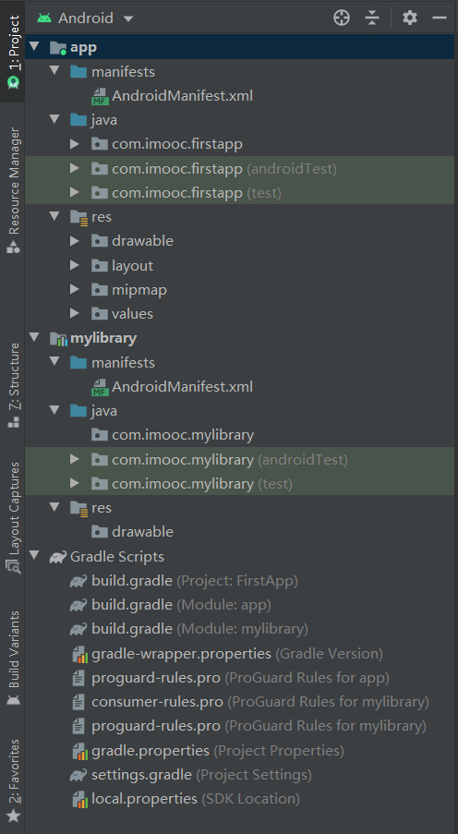
Task: Click the Select Opened File crosshair icon
Action: [342, 18]
